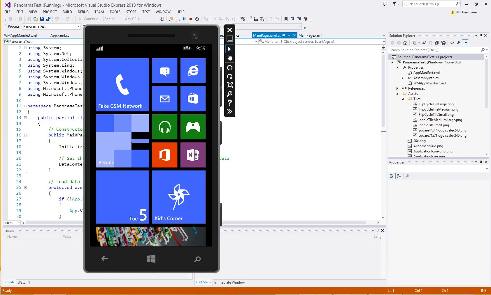Pause debugging with the Break All button

184,19
